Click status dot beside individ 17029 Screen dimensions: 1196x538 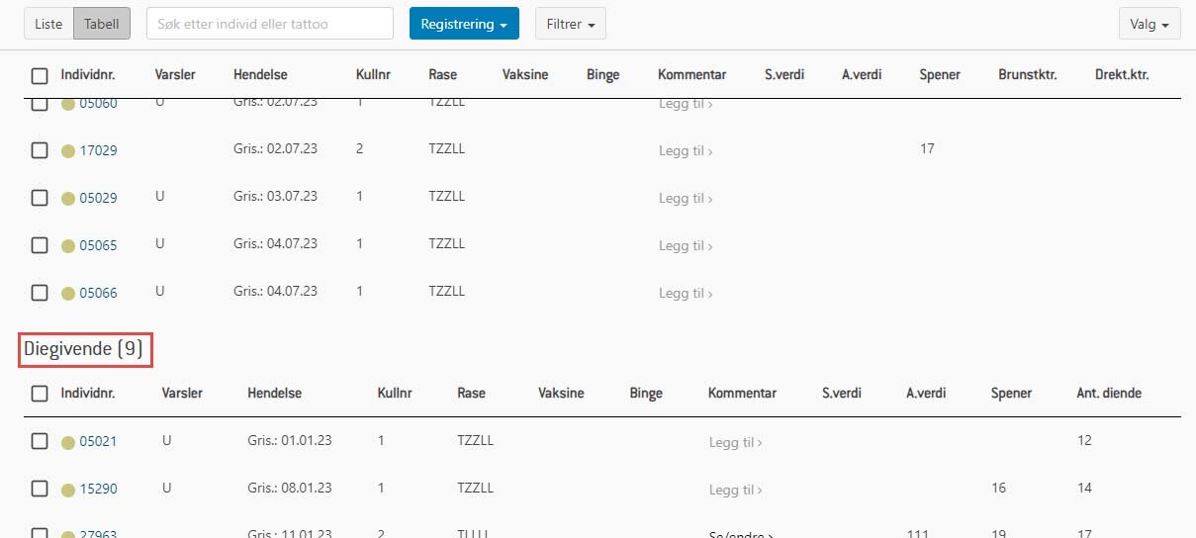(68, 151)
